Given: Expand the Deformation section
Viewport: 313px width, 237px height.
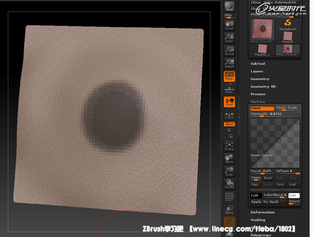Looking at the screenshot, I should 263,212.
